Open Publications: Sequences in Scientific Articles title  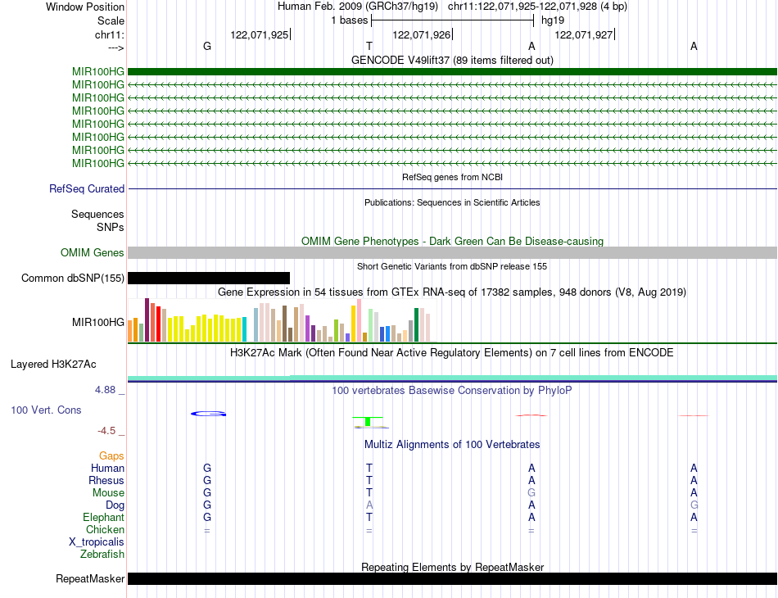click(x=452, y=202)
